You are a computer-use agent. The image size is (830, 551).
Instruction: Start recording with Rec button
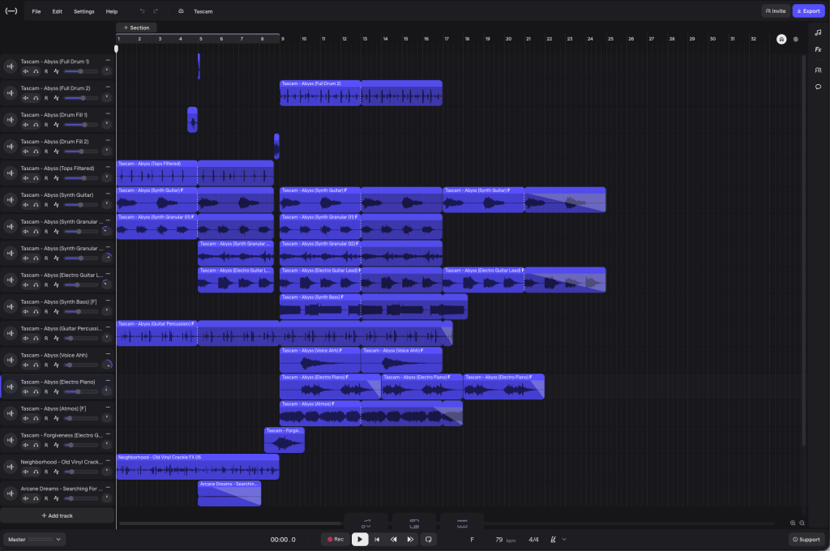(335, 540)
